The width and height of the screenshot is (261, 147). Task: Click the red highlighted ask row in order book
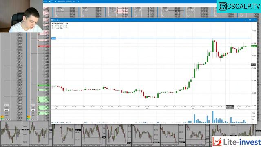44,46
